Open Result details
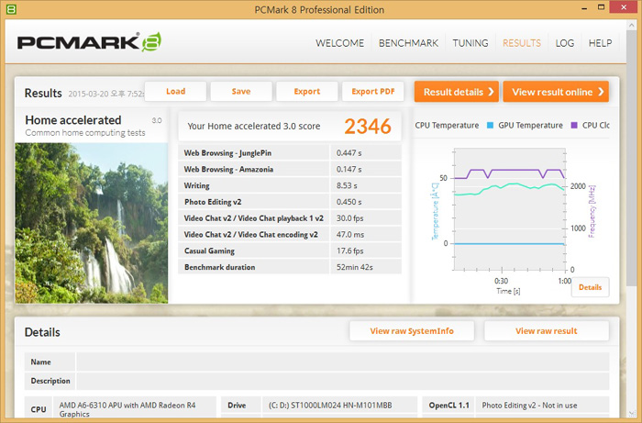 [457, 92]
